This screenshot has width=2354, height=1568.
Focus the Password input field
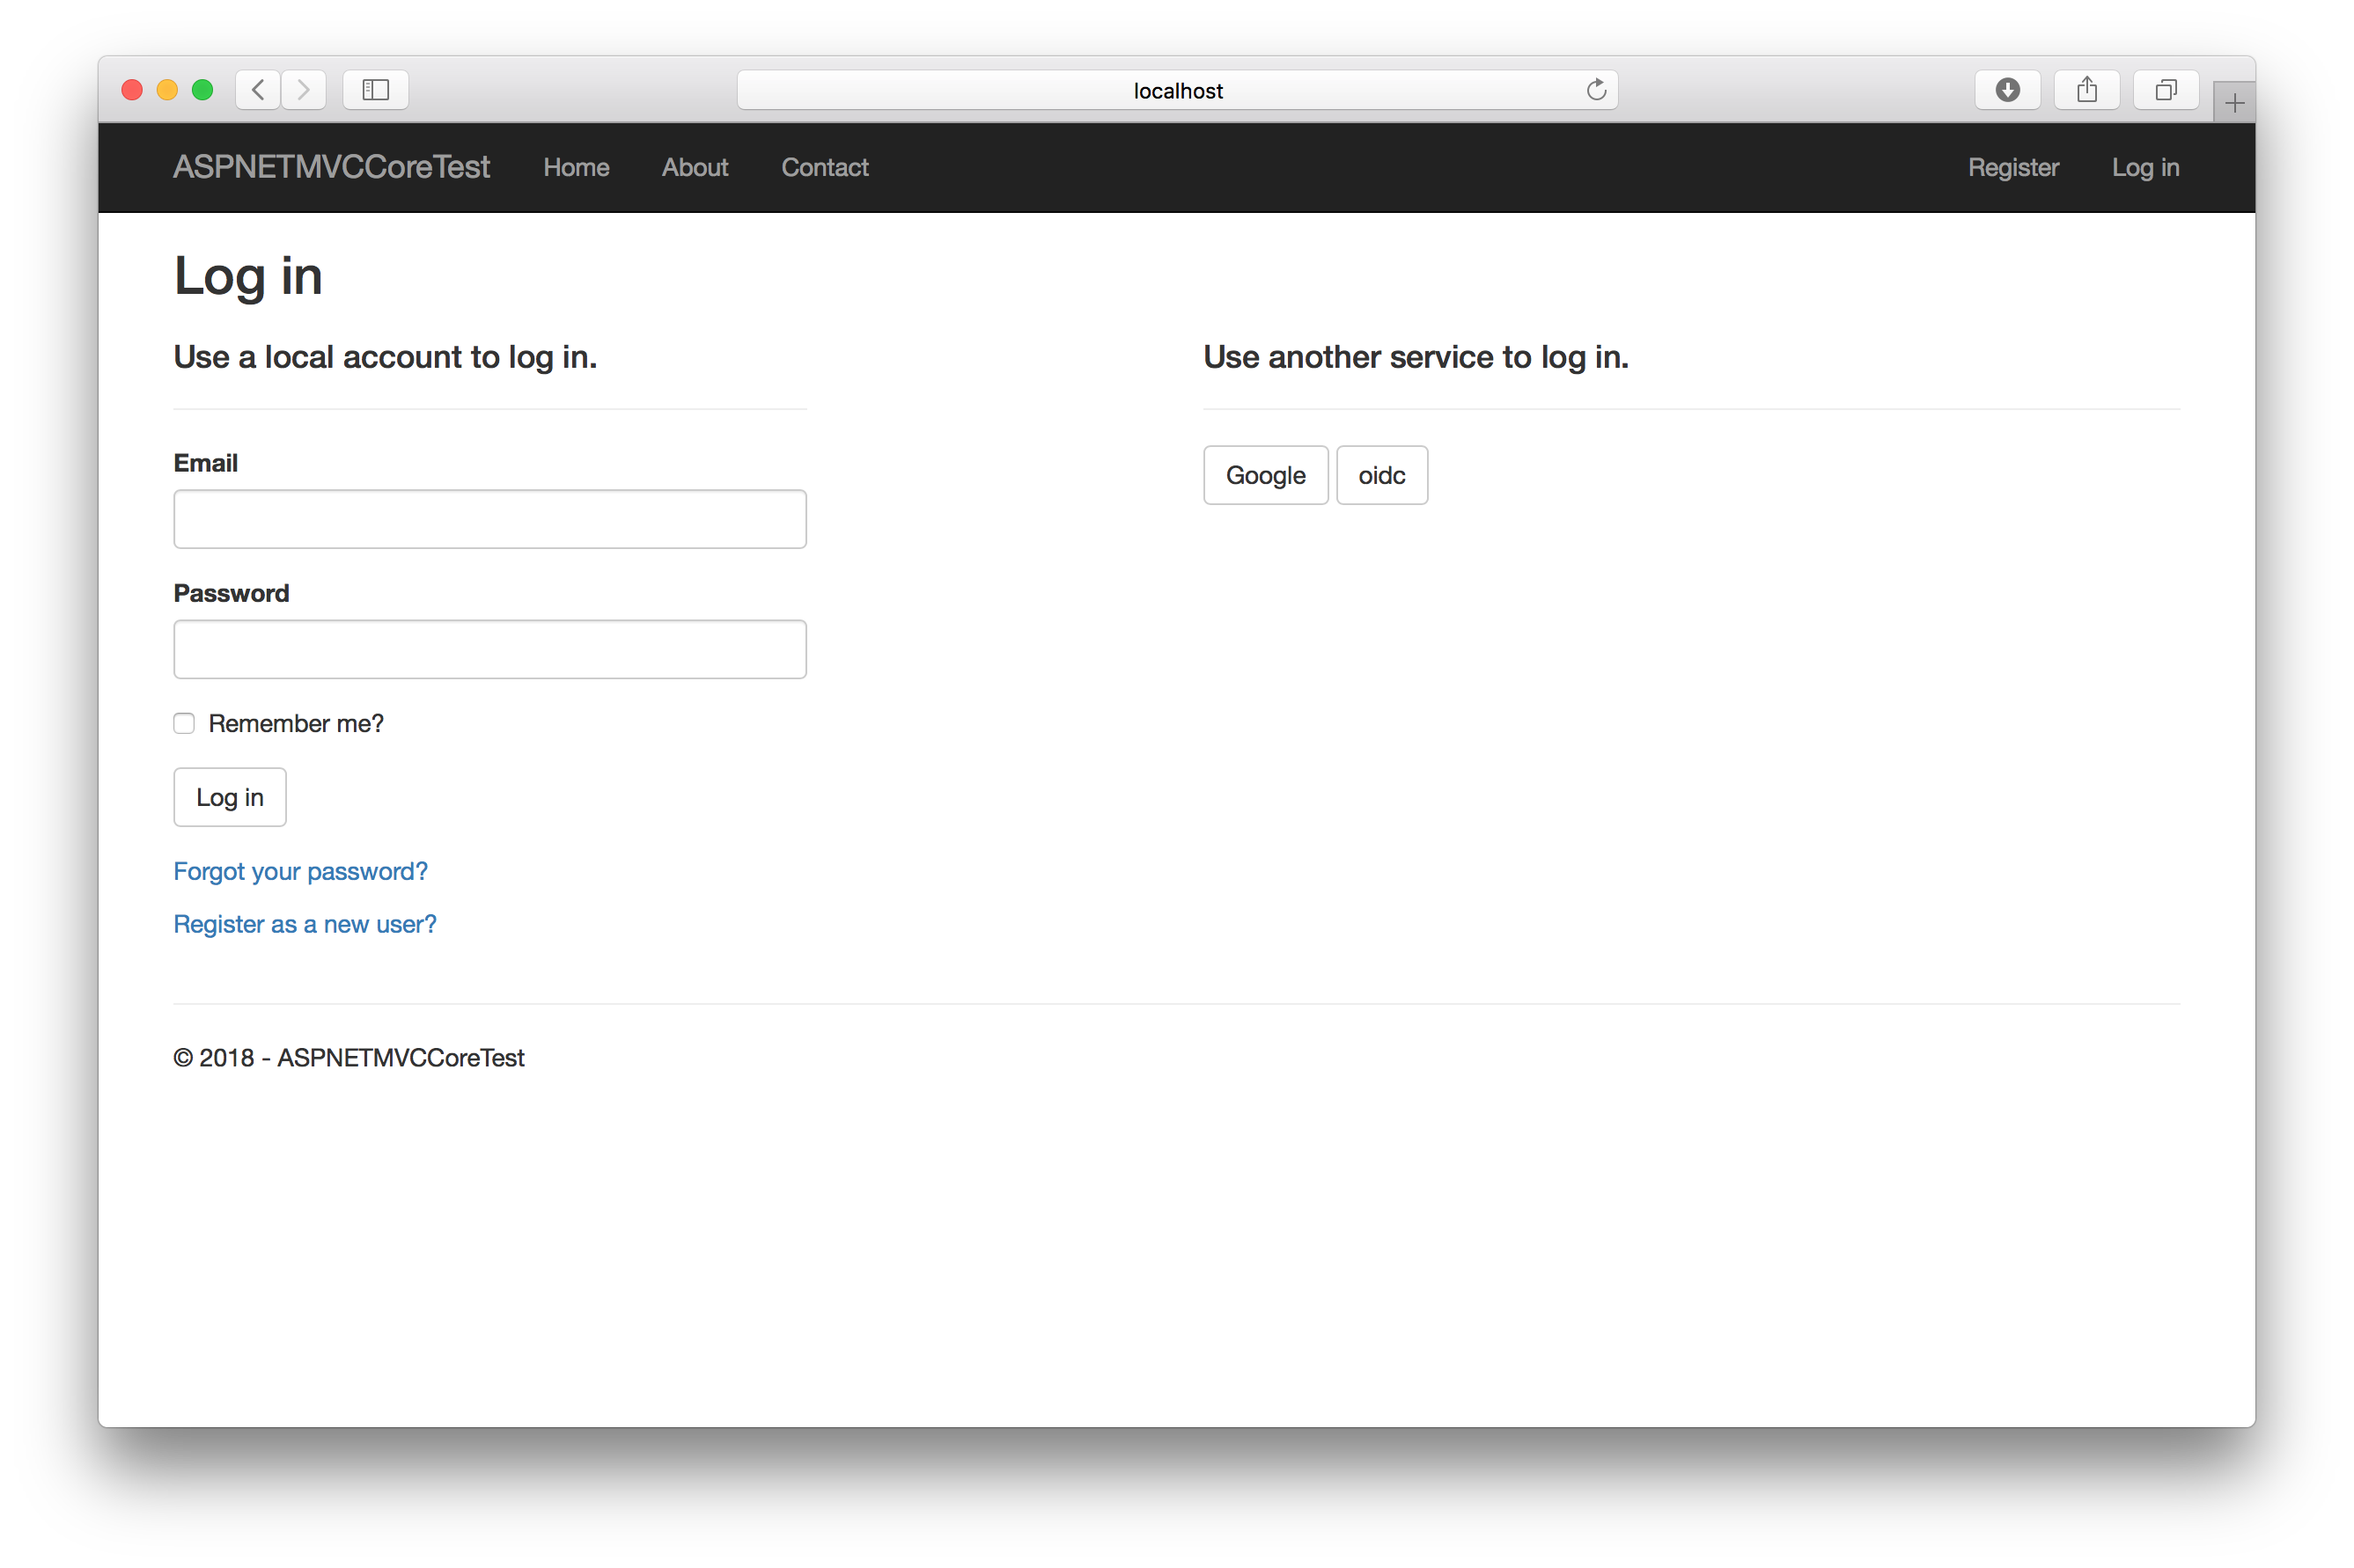[490, 649]
